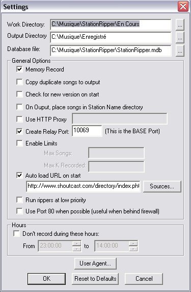Disable the Create Relay Port checkbox

click(19, 132)
